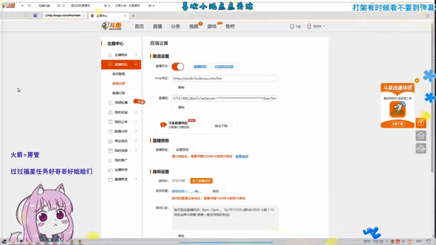436x245 pixels.
Task: Click the Douyu fish logo in header
Action: coord(111,26)
